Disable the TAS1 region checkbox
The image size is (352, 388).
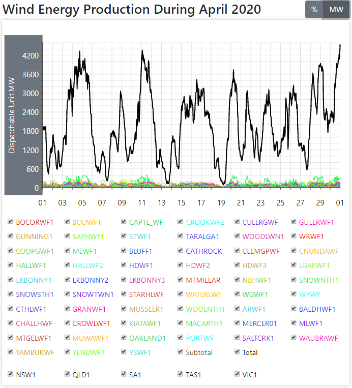pyautogui.click(x=181, y=374)
